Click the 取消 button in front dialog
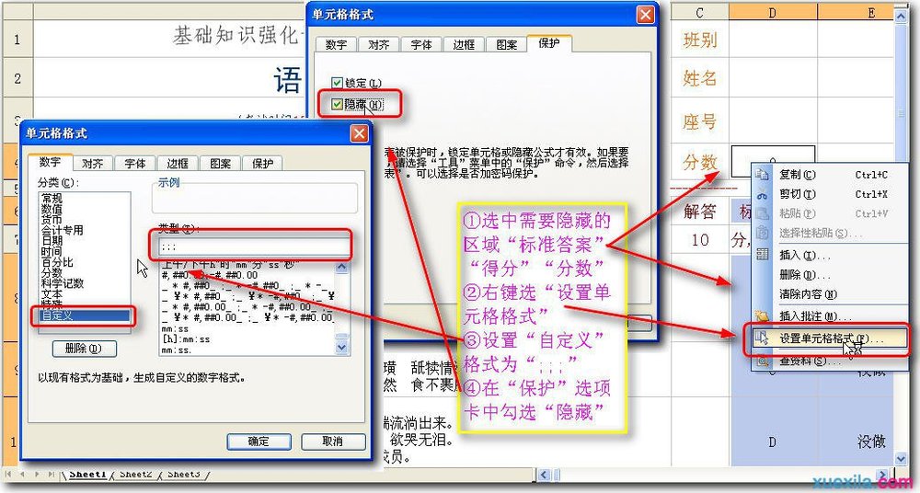The width and height of the screenshot is (920, 493). 333,441
